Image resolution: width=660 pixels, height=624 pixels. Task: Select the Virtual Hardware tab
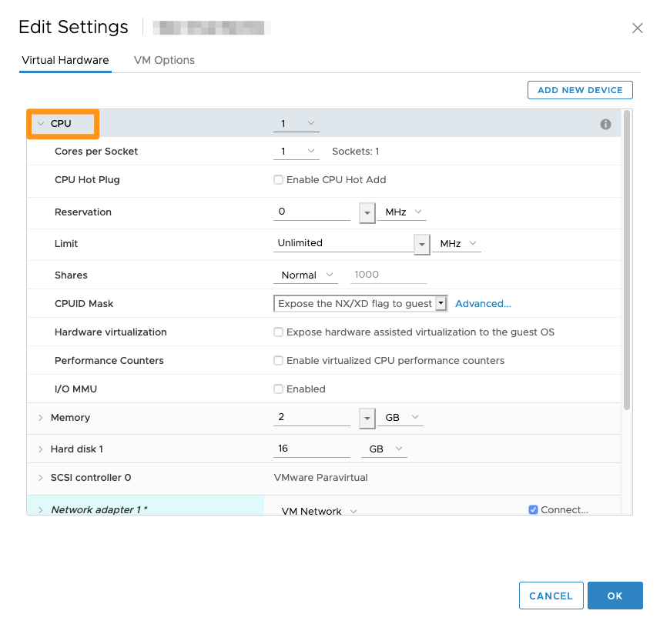pos(65,60)
